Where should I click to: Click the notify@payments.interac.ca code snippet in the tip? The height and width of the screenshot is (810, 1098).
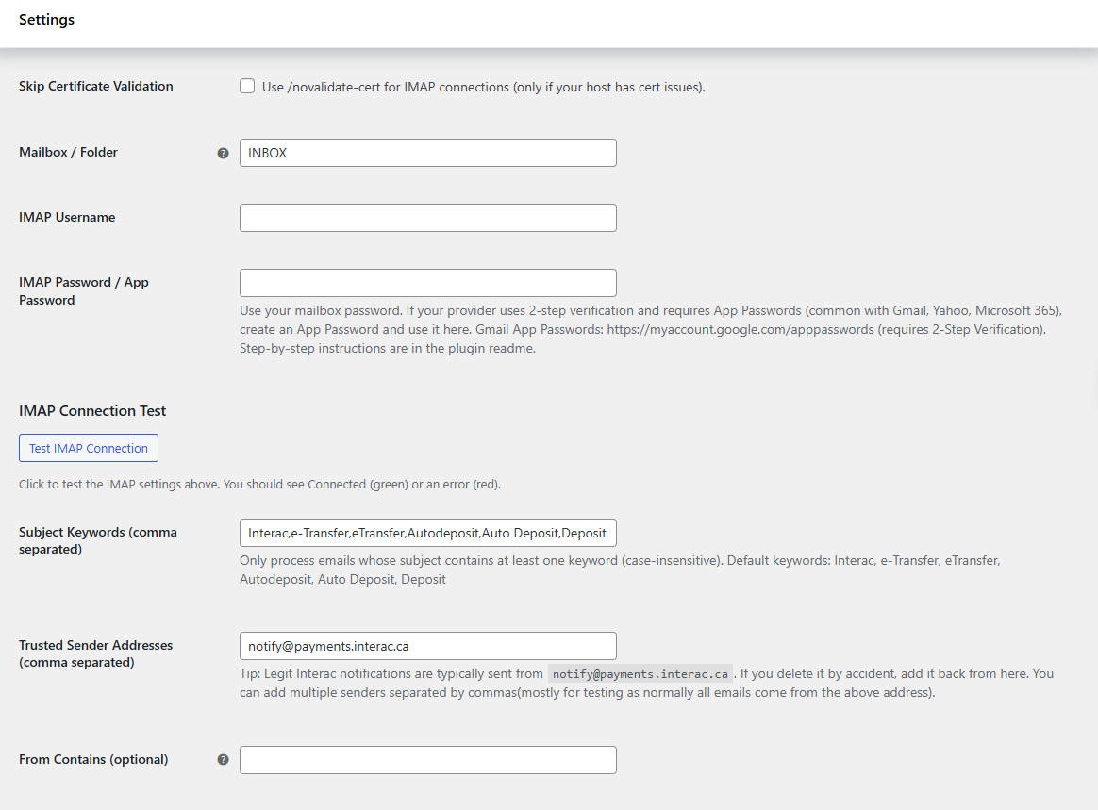coord(640,674)
